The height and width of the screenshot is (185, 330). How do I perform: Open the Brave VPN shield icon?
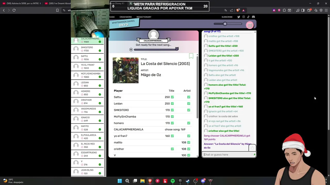(x=321, y=10)
